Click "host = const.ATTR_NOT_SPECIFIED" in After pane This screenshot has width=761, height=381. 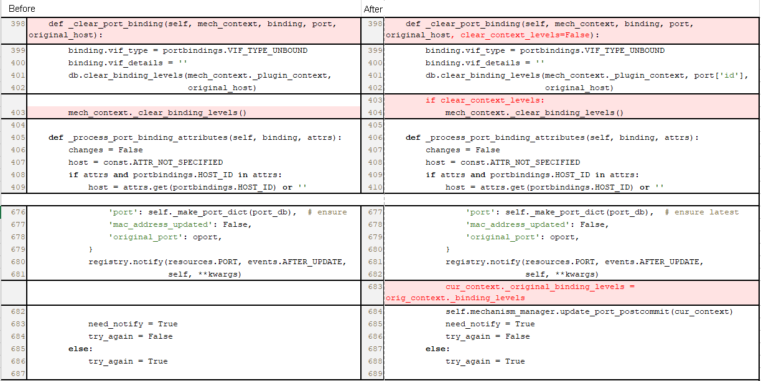(x=503, y=162)
